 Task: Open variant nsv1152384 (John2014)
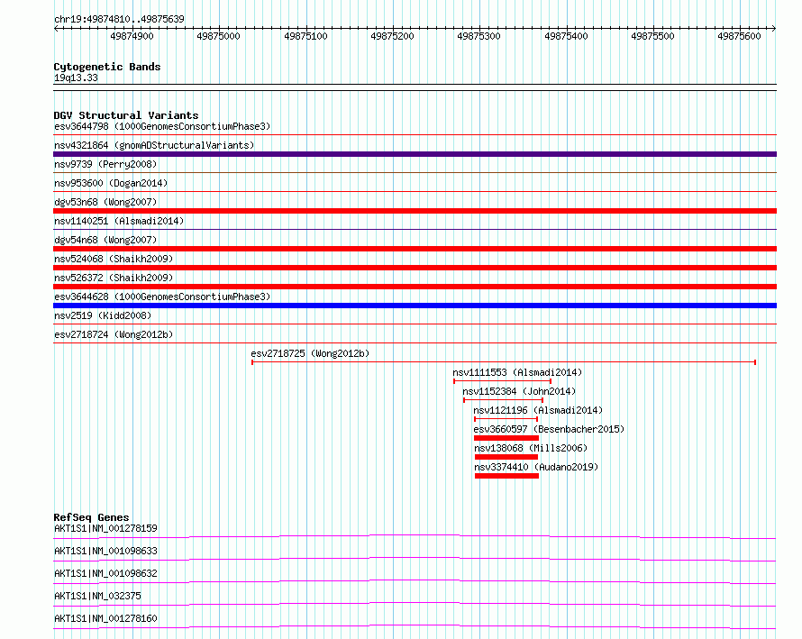(519, 391)
